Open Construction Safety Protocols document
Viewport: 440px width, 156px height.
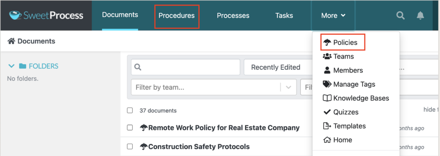pos(199,147)
